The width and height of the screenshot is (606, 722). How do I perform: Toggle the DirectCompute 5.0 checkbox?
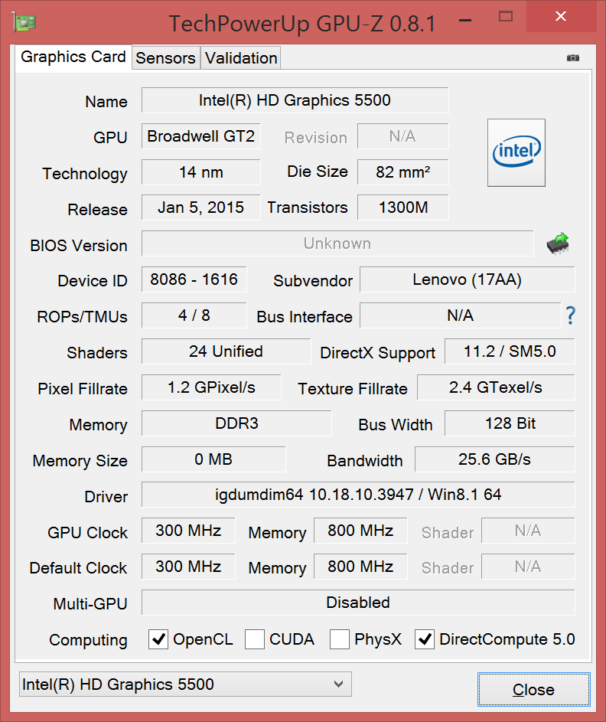[425, 639]
